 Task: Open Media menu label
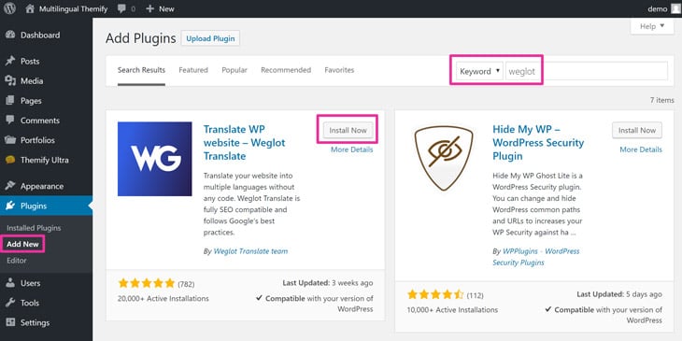[32, 81]
